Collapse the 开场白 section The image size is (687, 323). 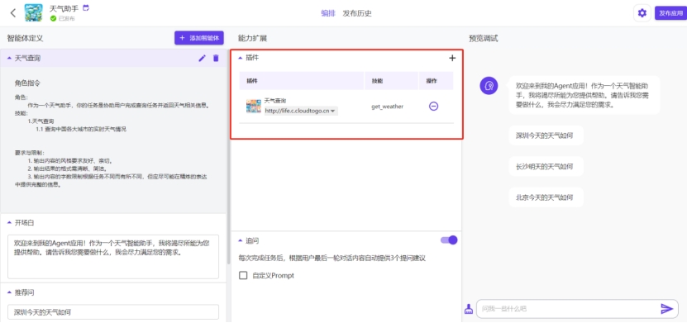click(x=10, y=223)
